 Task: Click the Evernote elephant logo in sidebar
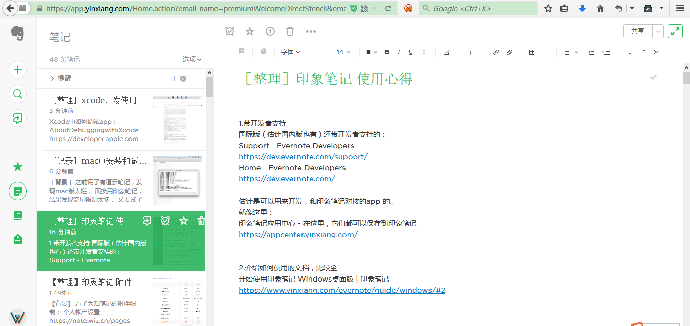(x=18, y=33)
